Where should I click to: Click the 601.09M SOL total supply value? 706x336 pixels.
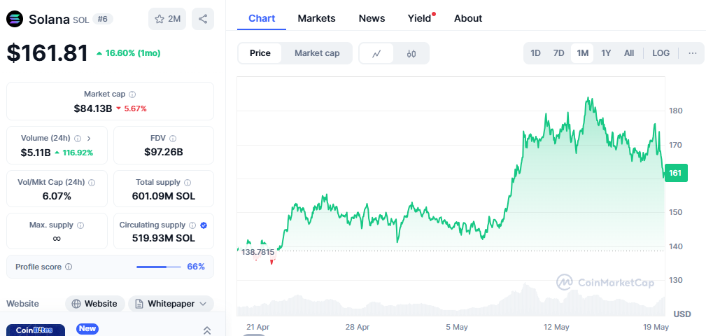click(x=164, y=196)
